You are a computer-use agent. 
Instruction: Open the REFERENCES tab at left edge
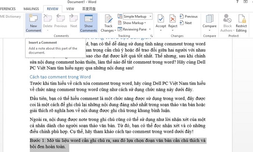click(x=8, y=9)
